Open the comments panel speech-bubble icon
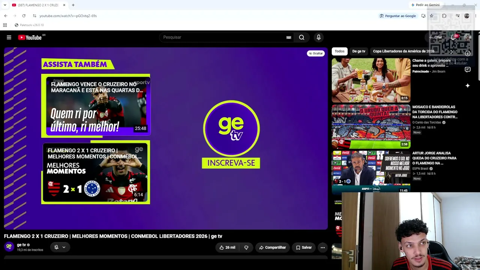The width and height of the screenshot is (480, 270). coord(468,70)
